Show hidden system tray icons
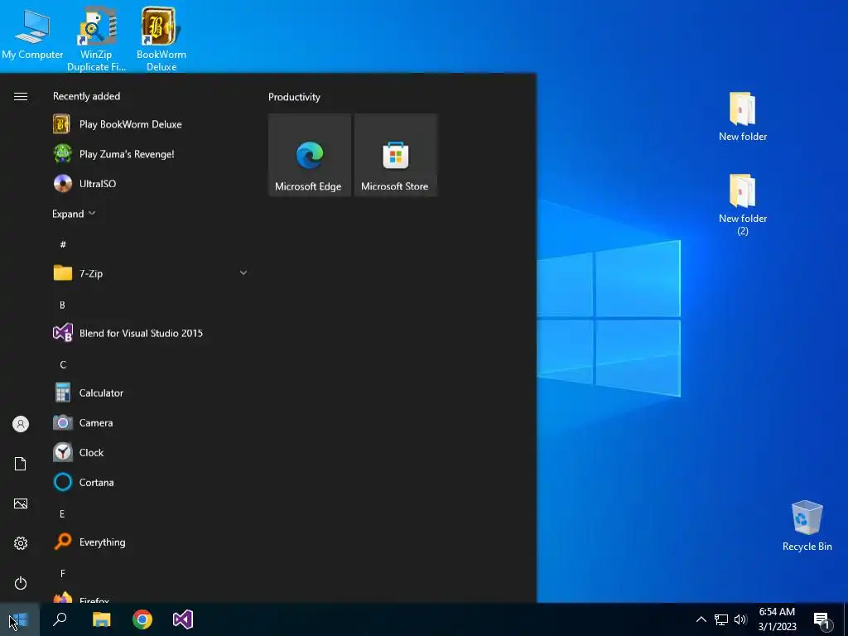The height and width of the screenshot is (636, 848). pos(701,619)
